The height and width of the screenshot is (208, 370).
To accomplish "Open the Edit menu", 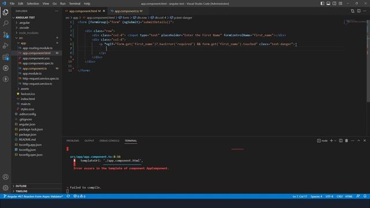I will pos(21,3).
